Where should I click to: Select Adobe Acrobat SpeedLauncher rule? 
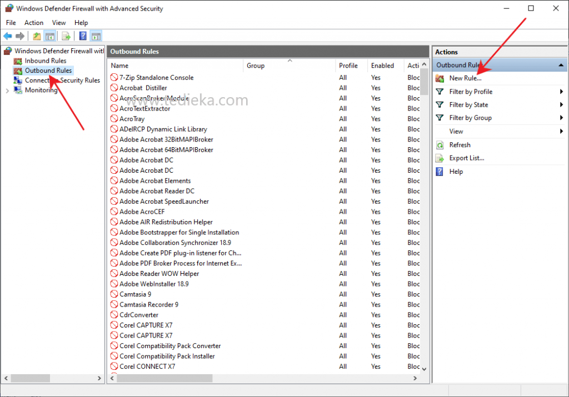[164, 201]
